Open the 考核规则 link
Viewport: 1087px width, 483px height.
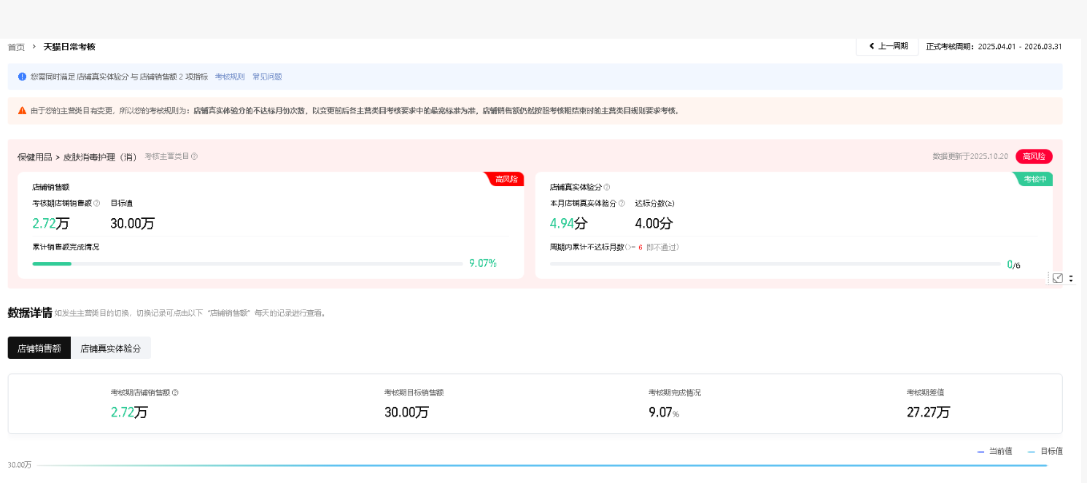pyautogui.click(x=230, y=77)
